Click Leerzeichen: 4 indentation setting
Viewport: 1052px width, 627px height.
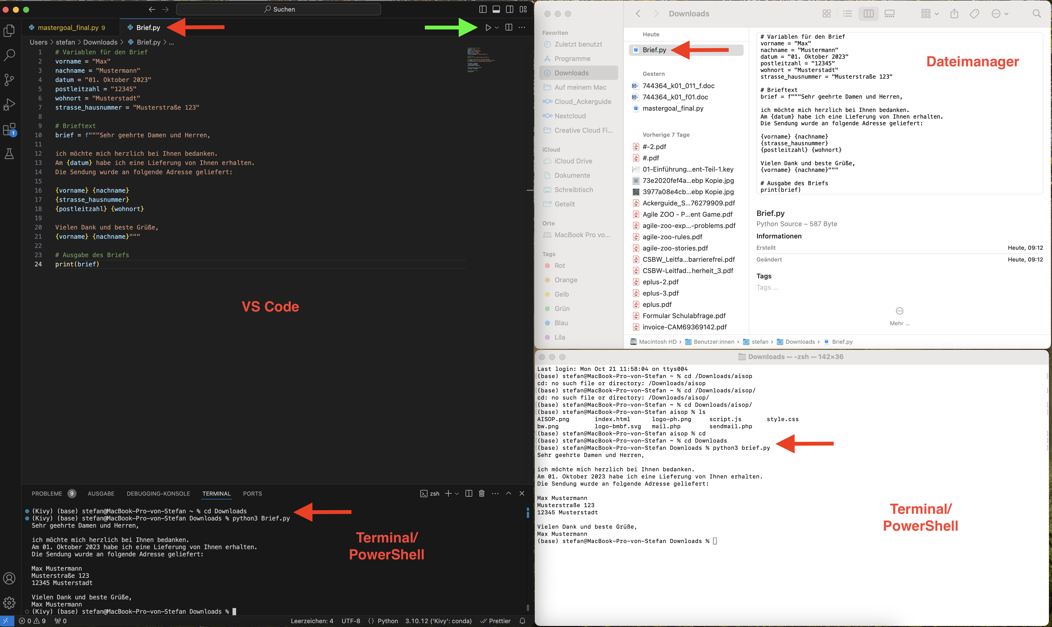coord(312,621)
